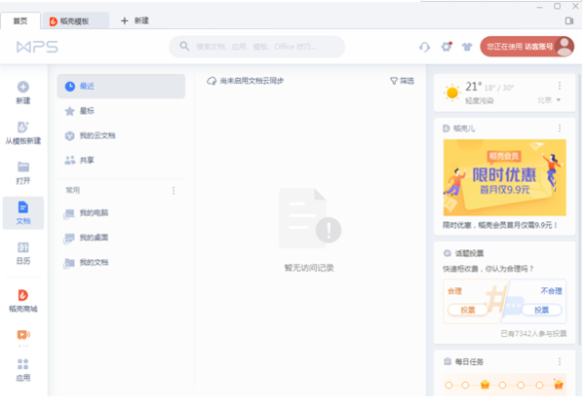This screenshot has width=585, height=408.
Task: Click the 新建 plus icon in sidebar
Action: tap(23, 88)
